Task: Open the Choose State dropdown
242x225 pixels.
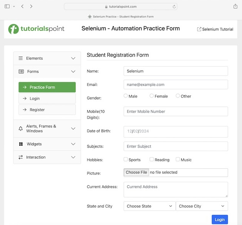Action: (149, 206)
